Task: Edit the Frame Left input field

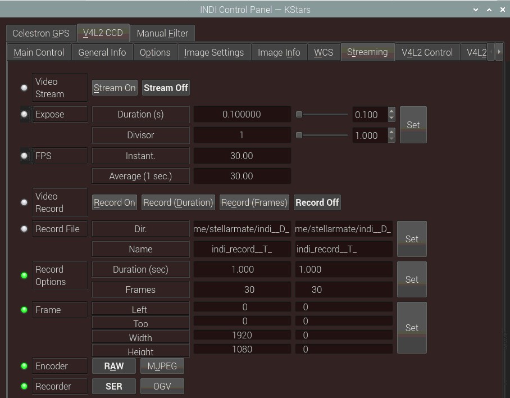Action: tap(344, 307)
